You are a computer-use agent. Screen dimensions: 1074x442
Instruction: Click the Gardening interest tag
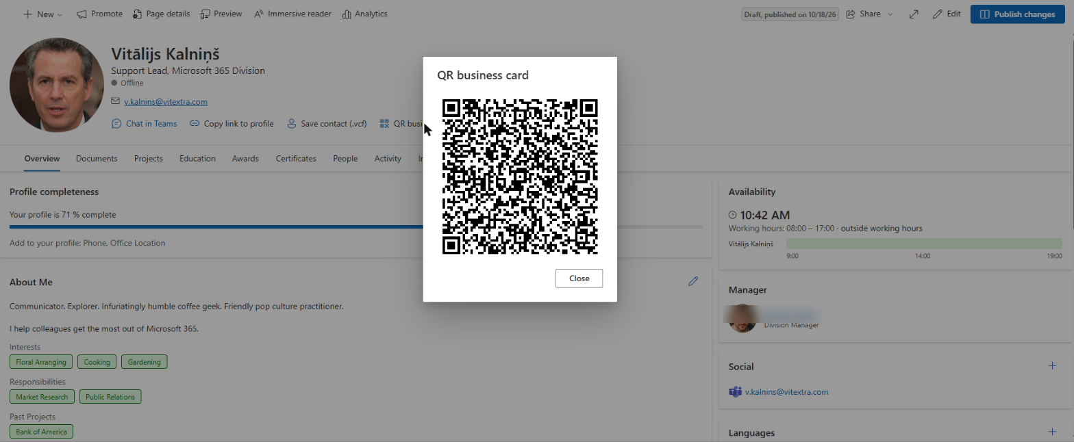(144, 362)
